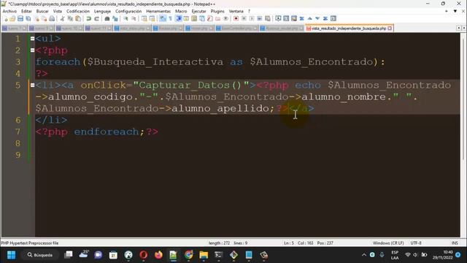Open the Archivo menu
The image size is (467, 263).
[9, 11]
